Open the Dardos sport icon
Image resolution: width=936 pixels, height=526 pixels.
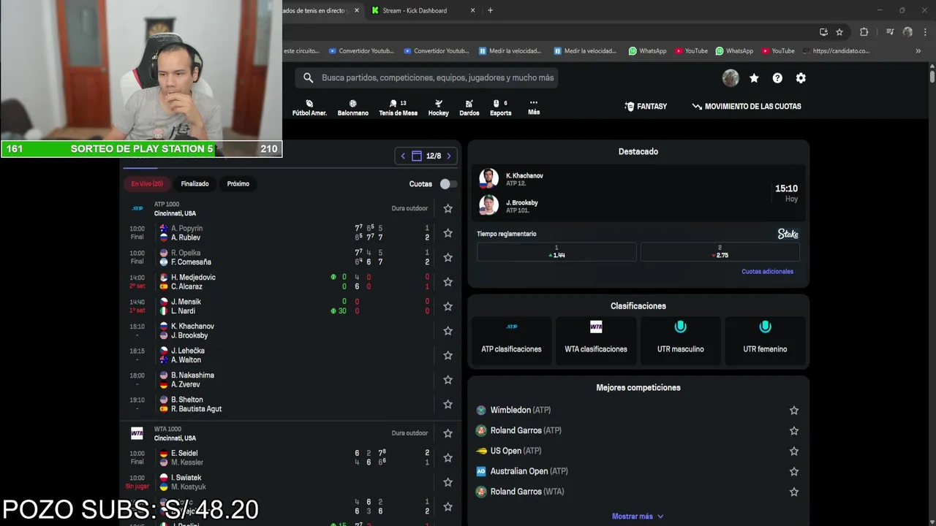click(469, 107)
